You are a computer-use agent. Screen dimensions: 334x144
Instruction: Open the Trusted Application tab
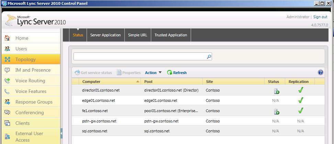click(171, 35)
